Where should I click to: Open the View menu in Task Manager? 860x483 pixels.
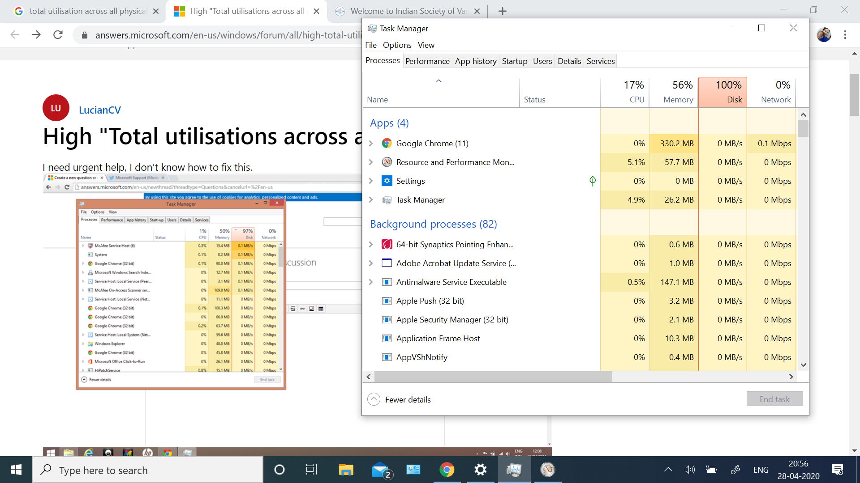click(x=426, y=45)
